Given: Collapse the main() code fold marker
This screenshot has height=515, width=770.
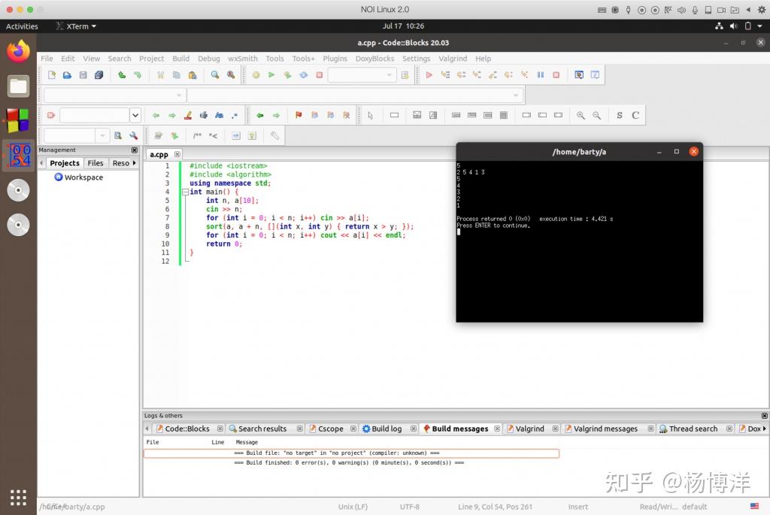Looking at the screenshot, I should click(x=185, y=192).
